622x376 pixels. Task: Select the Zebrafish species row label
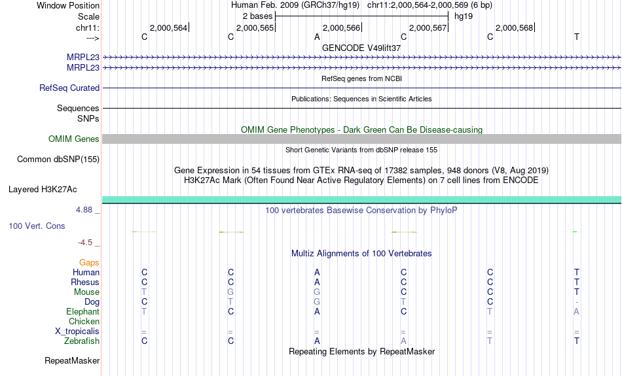(x=82, y=341)
